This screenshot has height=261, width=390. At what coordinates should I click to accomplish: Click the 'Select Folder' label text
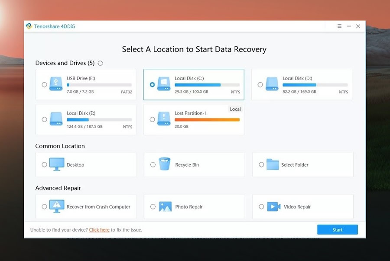tap(295, 164)
